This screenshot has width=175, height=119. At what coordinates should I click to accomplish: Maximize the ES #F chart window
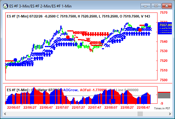(156, 6)
